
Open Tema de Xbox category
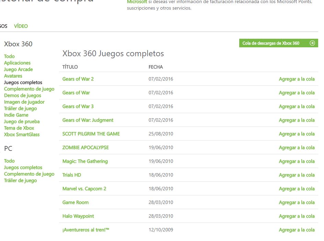[19, 128]
